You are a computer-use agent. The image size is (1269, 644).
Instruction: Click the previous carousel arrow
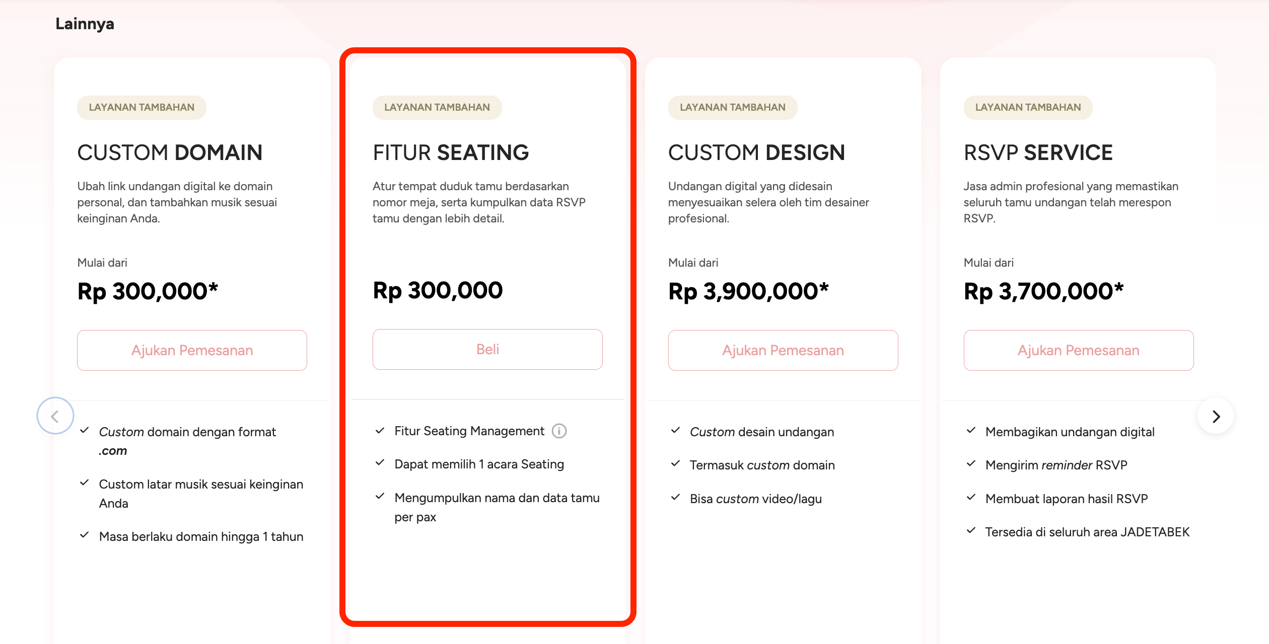[x=55, y=416]
